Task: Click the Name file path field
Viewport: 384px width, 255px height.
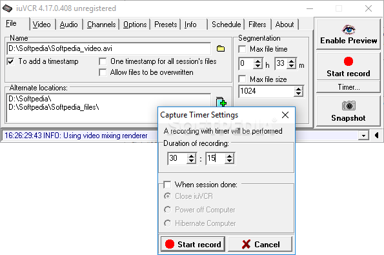Action: (x=108, y=48)
